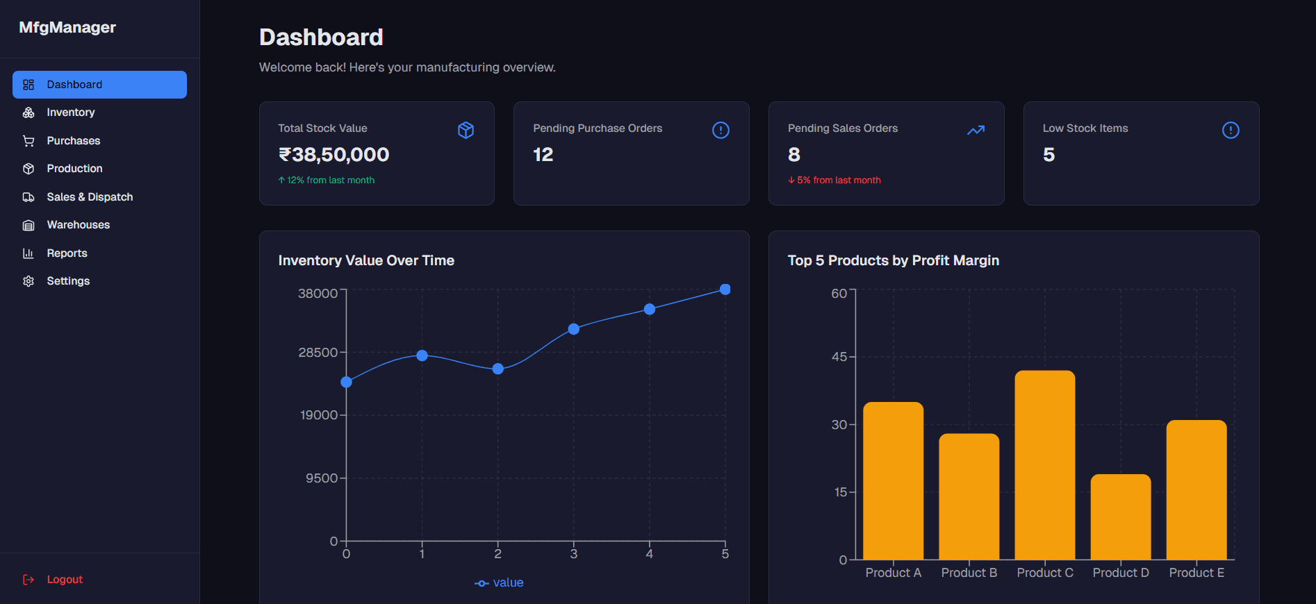Click the Warehouses building icon
This screenshot has width=1316, height=604.
tap(28, 225)
